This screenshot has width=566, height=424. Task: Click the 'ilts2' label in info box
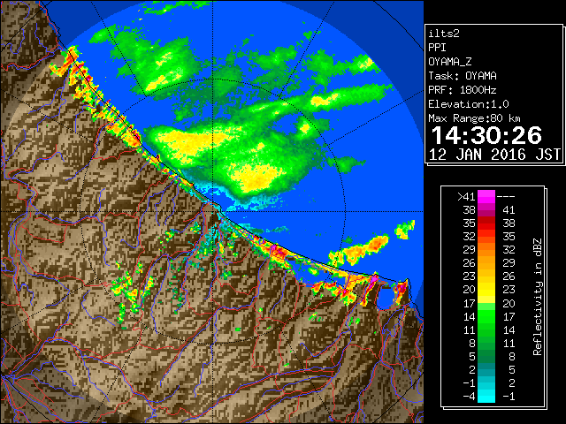coord(444,34)
